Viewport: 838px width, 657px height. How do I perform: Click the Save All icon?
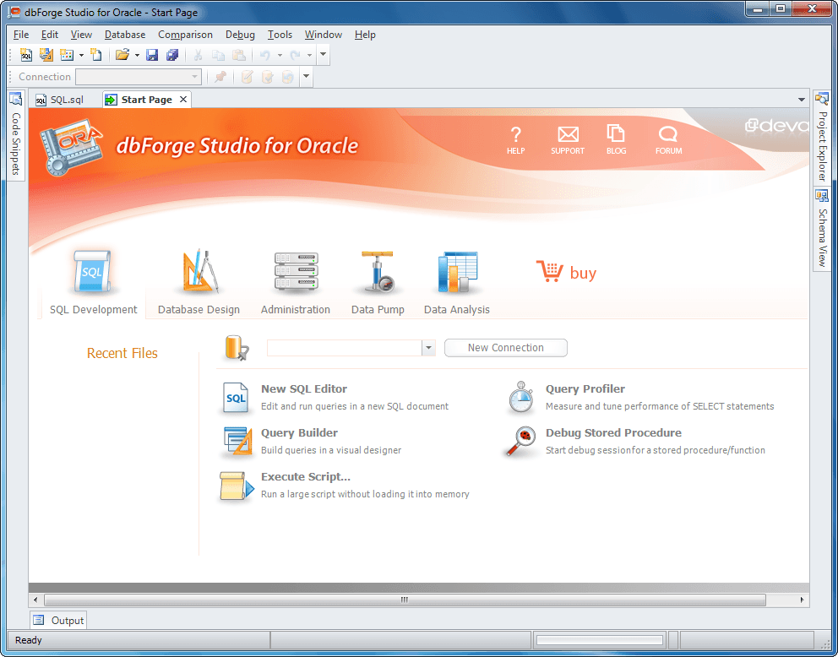172,55
